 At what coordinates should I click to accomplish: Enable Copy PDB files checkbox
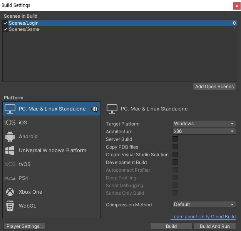pos(175,147)
